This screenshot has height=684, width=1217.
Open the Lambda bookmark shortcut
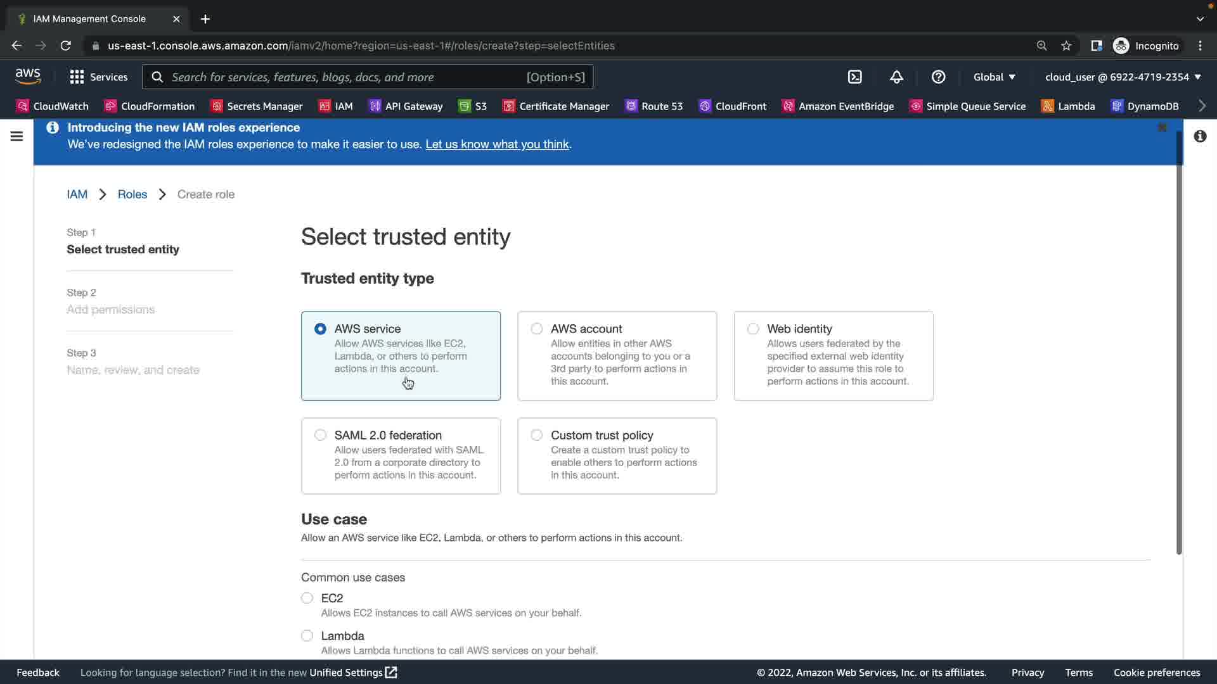coord(1069,106)
